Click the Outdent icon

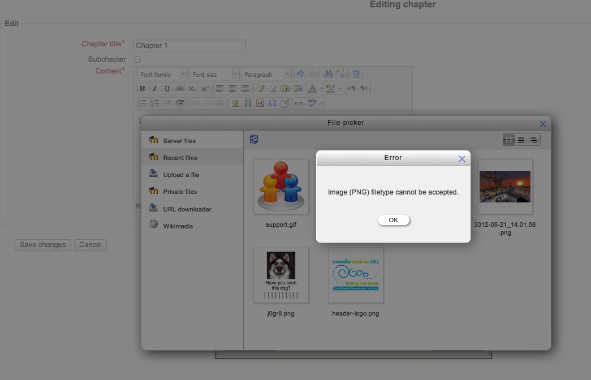click(167, 103)
